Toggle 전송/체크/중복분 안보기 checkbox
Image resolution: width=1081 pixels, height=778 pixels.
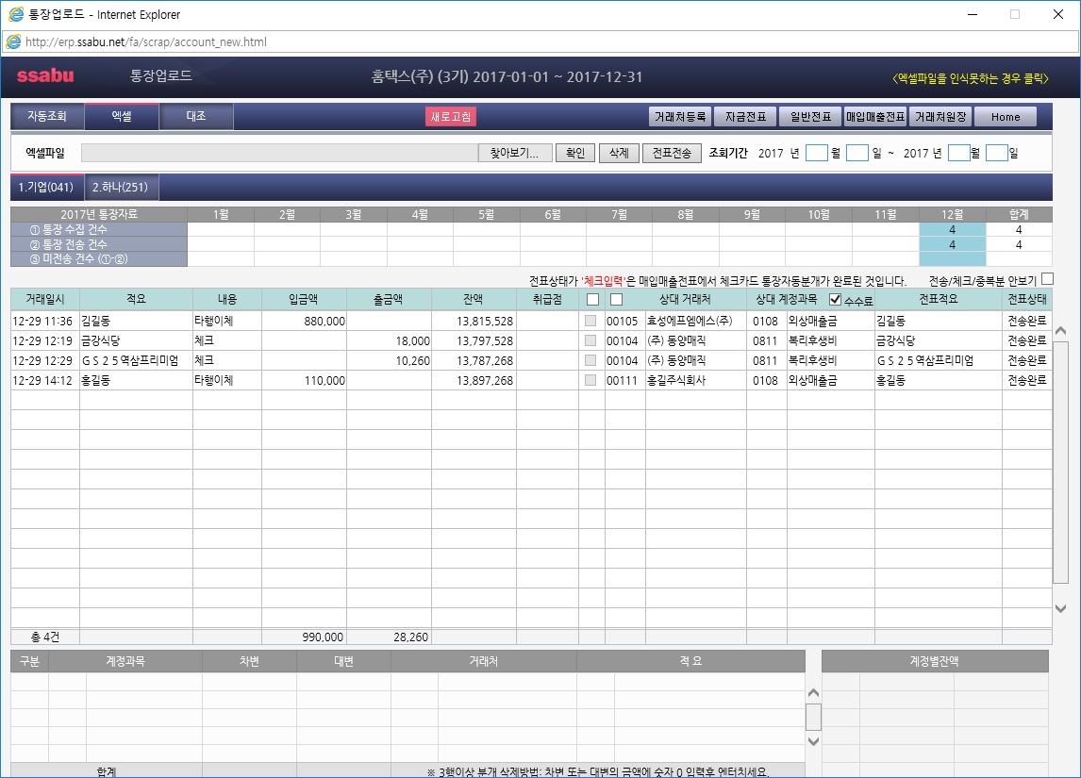point(1048,279)
